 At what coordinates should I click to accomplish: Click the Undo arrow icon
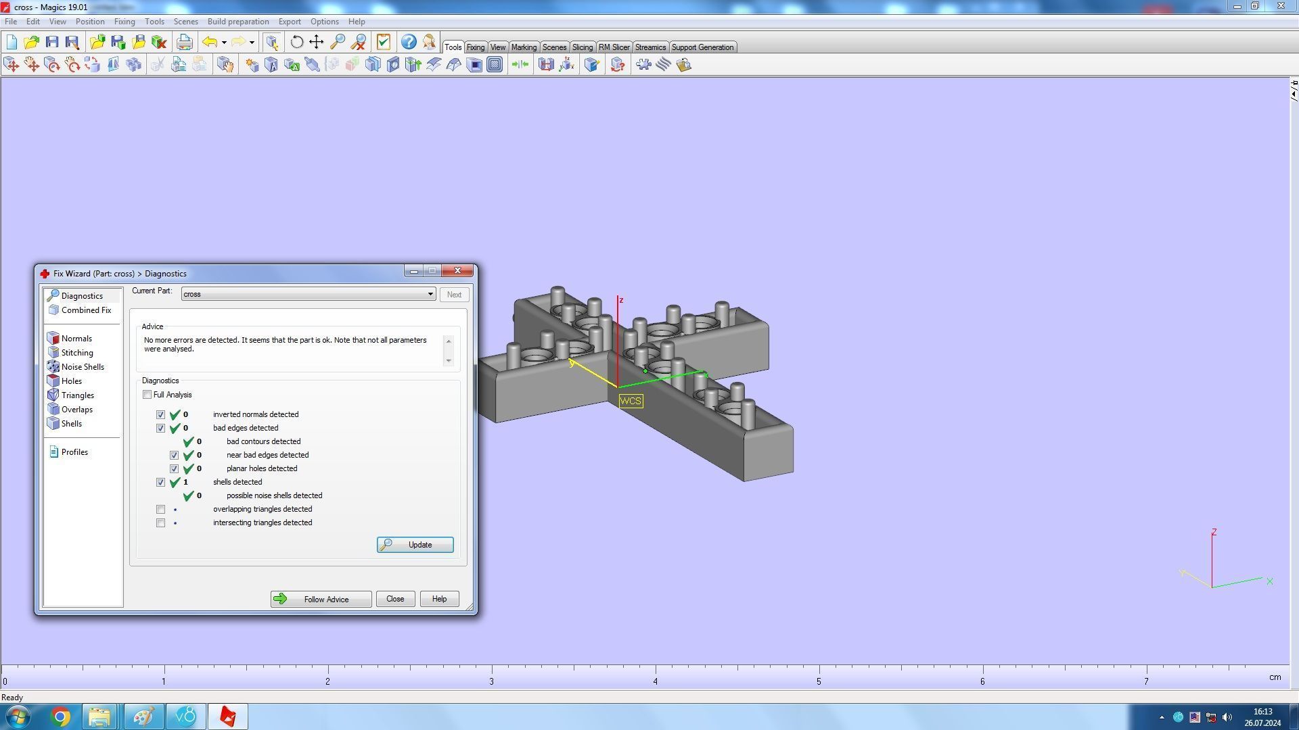point(210,42)
